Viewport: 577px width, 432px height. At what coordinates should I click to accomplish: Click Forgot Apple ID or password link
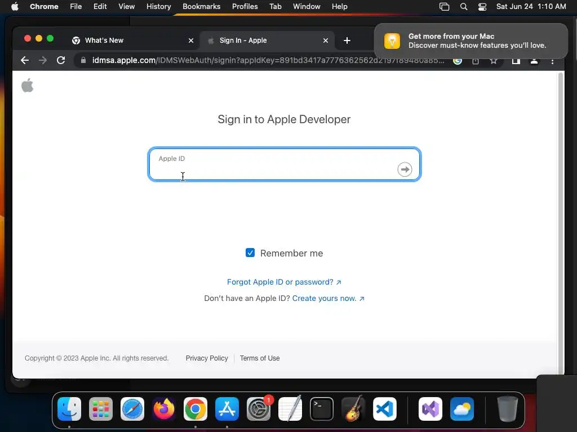(284, 282)
